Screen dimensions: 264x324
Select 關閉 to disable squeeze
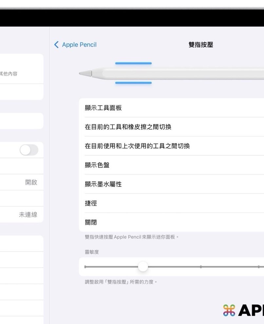click(x=91, y=223)
